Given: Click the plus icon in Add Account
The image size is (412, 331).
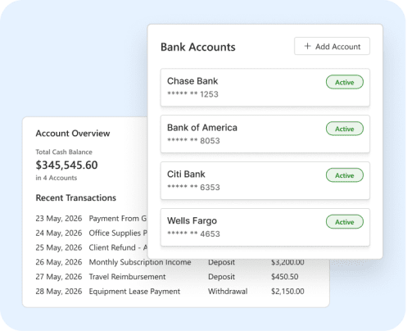Looking at the screenshot, I should pos(307,46).
